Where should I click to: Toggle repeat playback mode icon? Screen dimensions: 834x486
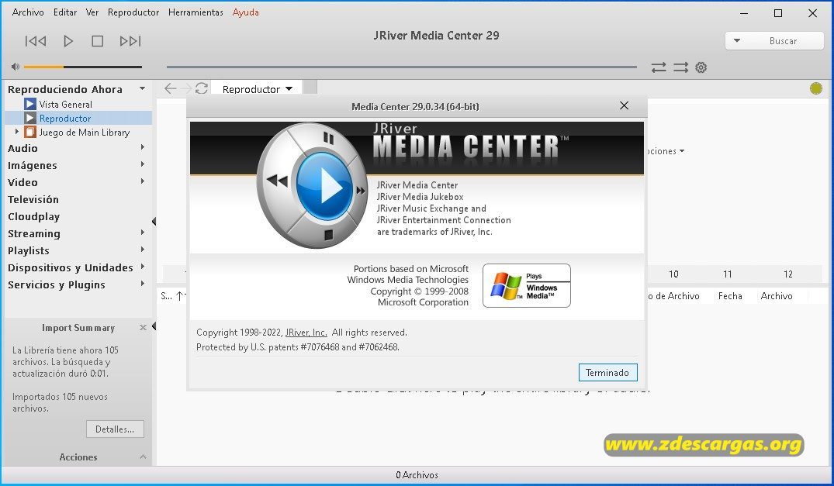point(659,67)
